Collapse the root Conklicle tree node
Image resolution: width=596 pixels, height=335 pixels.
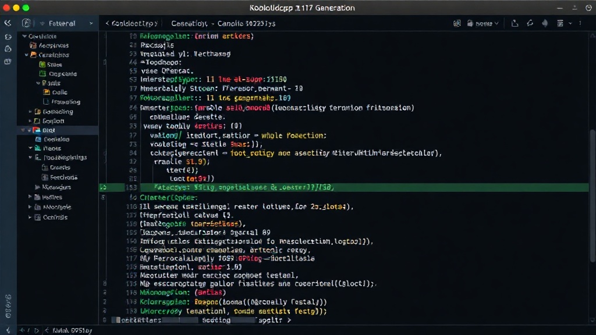pos(24,36)
